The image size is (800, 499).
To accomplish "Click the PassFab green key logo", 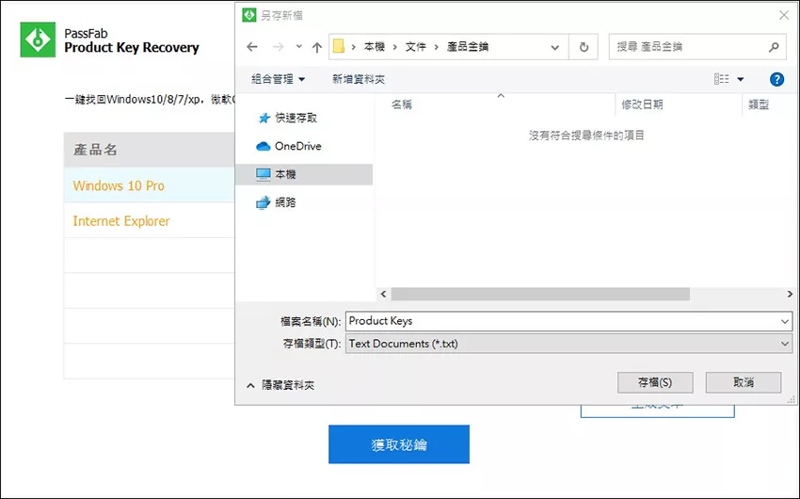I will [38, 40].
